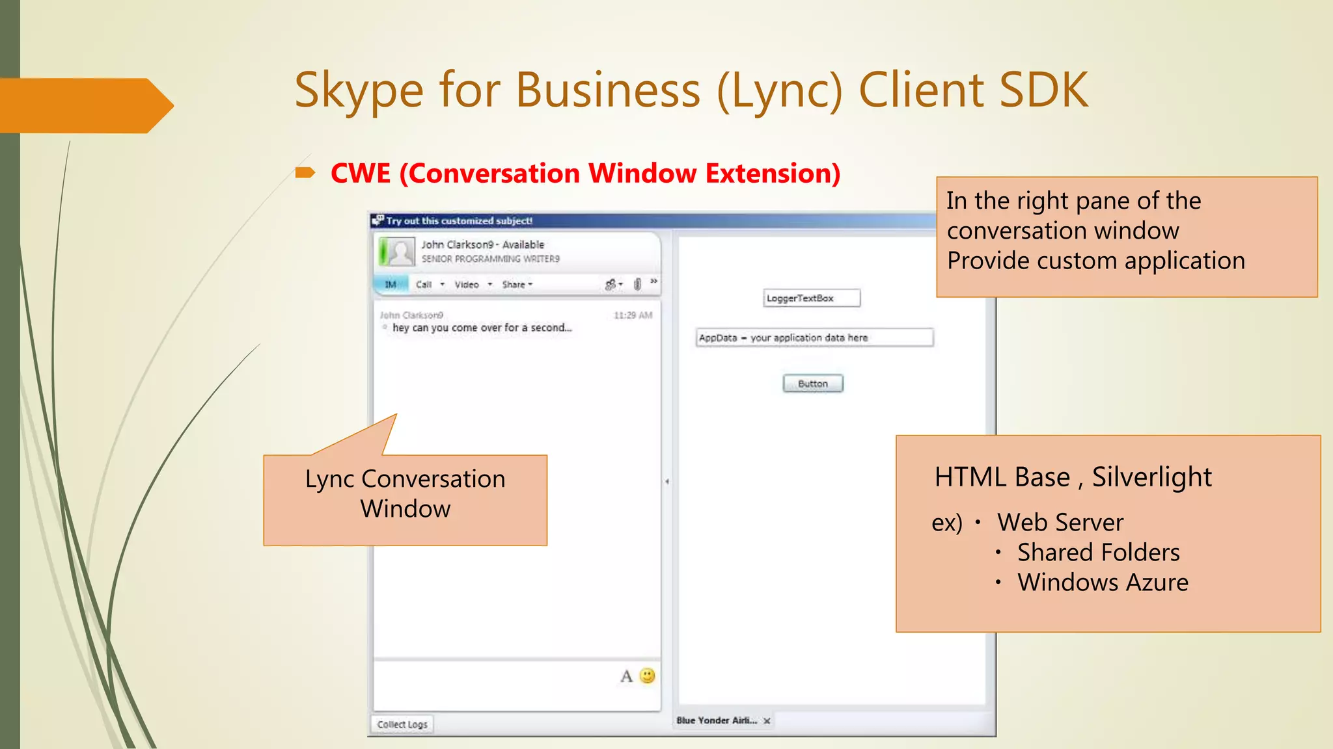
Task: Expand more options double-chevron
Action: (653, 282)
